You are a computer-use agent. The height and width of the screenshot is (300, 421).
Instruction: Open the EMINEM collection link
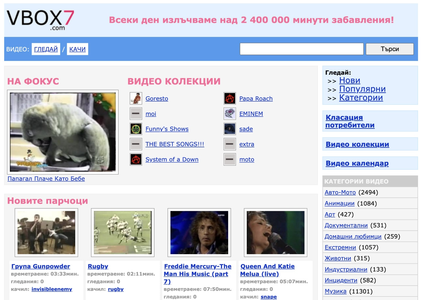(x=251, y=114)
